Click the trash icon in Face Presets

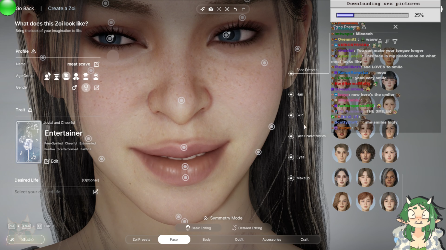click(x=380, y=42)
